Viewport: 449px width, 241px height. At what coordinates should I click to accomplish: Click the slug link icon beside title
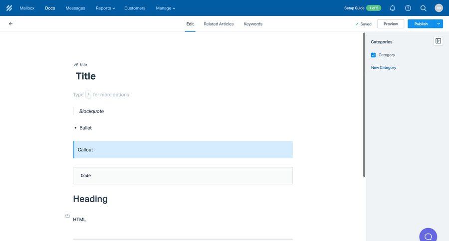point(76,65)
